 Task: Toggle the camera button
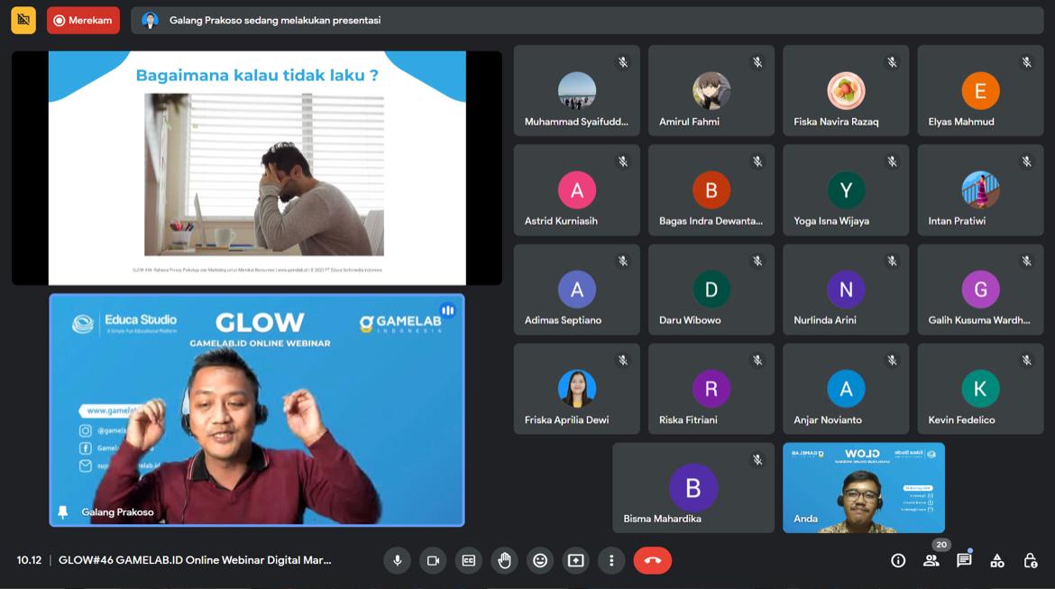tap(434, 561)
